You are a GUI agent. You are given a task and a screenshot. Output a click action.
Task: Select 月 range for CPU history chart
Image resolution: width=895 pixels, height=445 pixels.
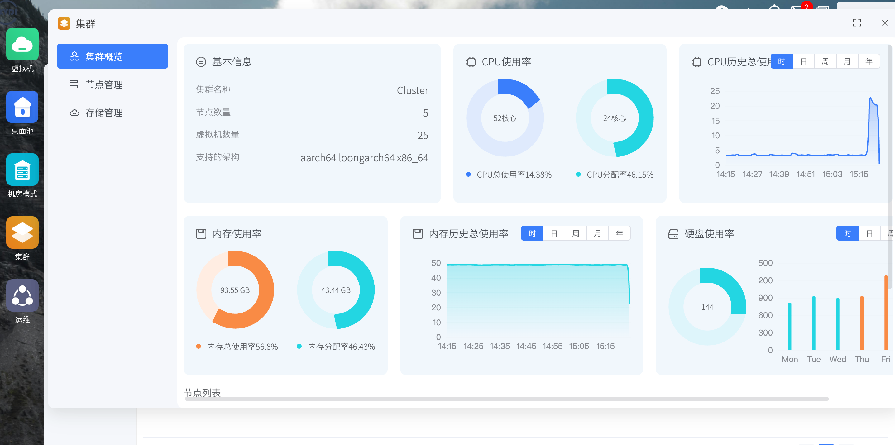(847, 61)
